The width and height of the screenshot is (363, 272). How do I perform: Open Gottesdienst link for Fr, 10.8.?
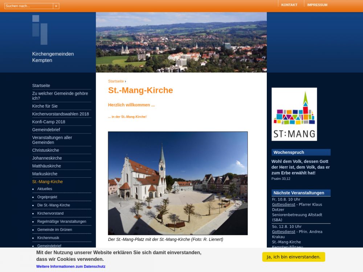[284, 205]
